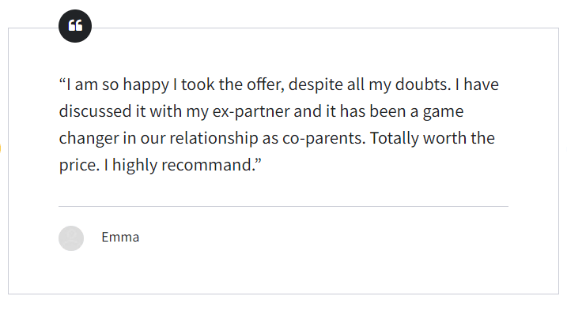Click the black quotation mark icon
This screenshot has height=326, width=567.
tap(75, 26)
